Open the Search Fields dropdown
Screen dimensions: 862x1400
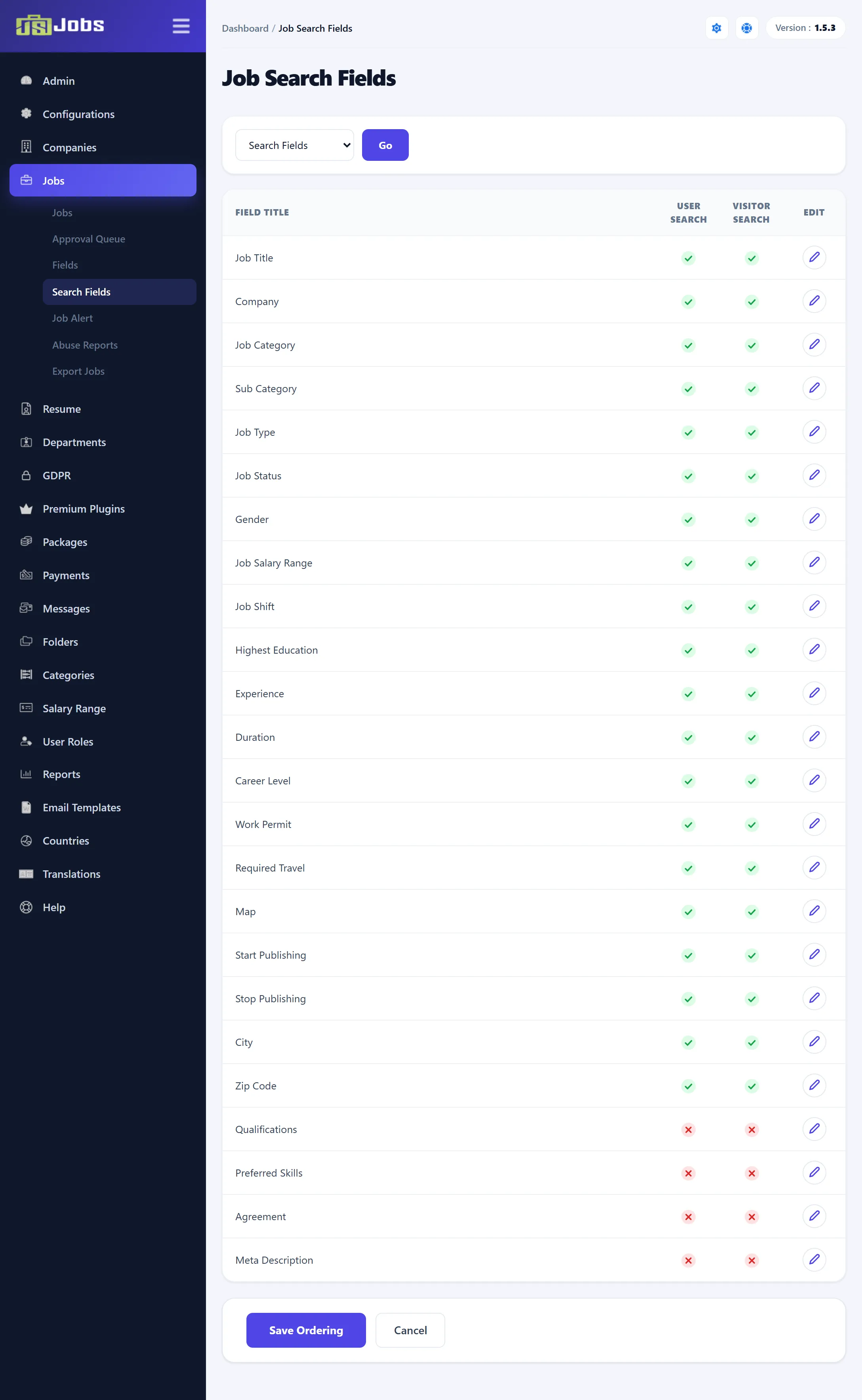(x=294, y=145)
